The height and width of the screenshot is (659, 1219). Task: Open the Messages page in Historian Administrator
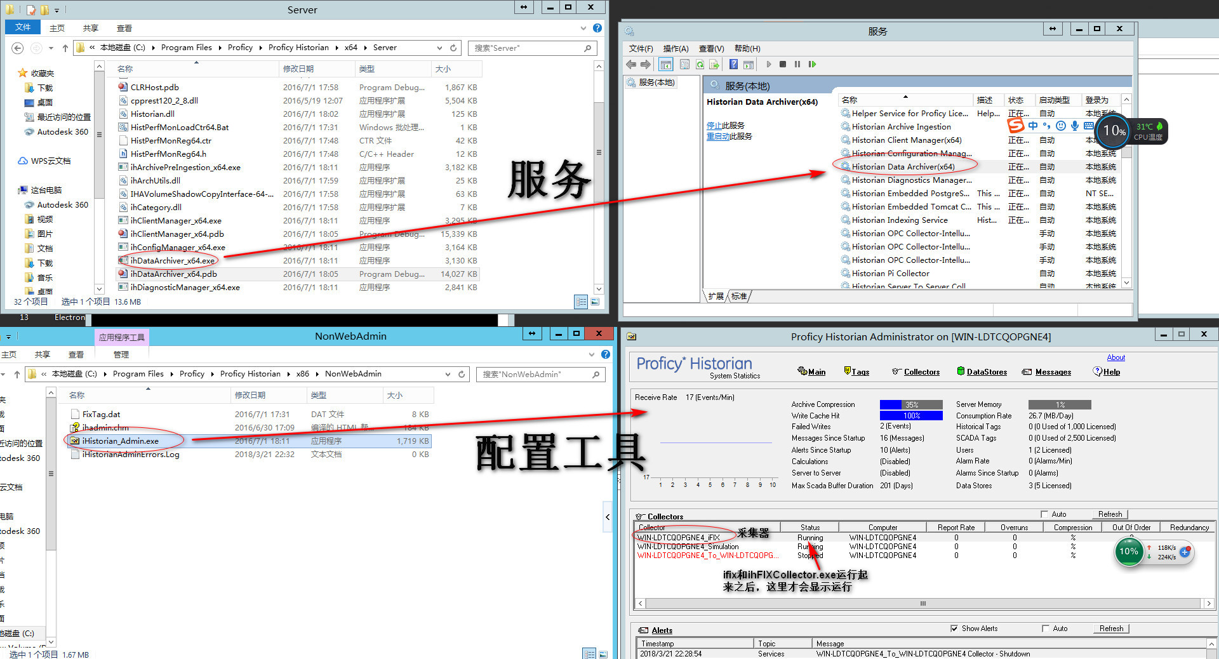point(1051,372)
